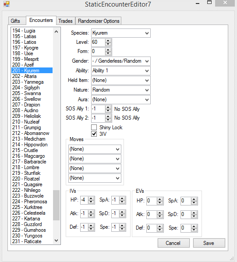
Task: Increase the SpD EV value
Action: point(194,212)
